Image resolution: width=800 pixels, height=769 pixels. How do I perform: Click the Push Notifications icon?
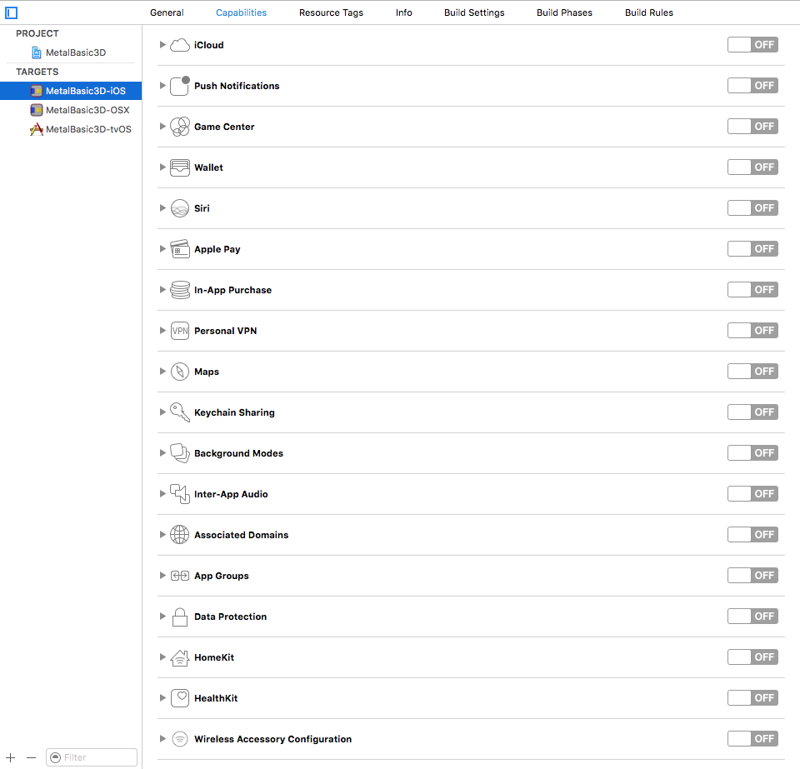[x=179, y=85]
